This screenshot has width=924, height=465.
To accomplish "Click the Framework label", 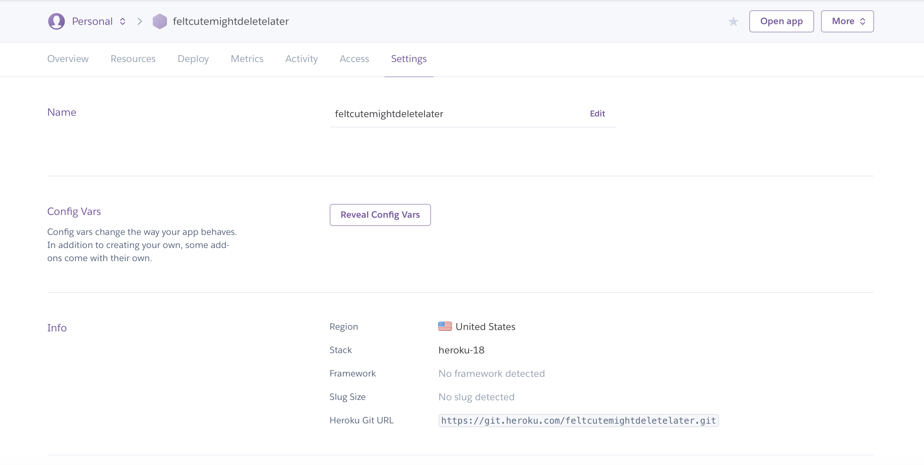I will (x=352, y=373).
